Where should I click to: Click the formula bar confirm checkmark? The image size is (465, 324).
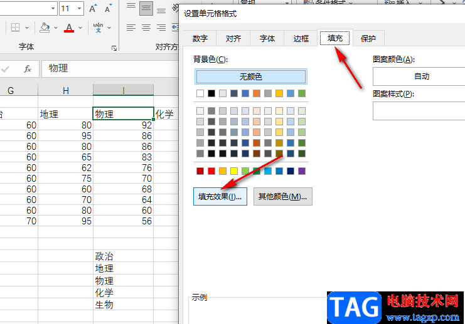pyautogui.click(x=6, y=69)
